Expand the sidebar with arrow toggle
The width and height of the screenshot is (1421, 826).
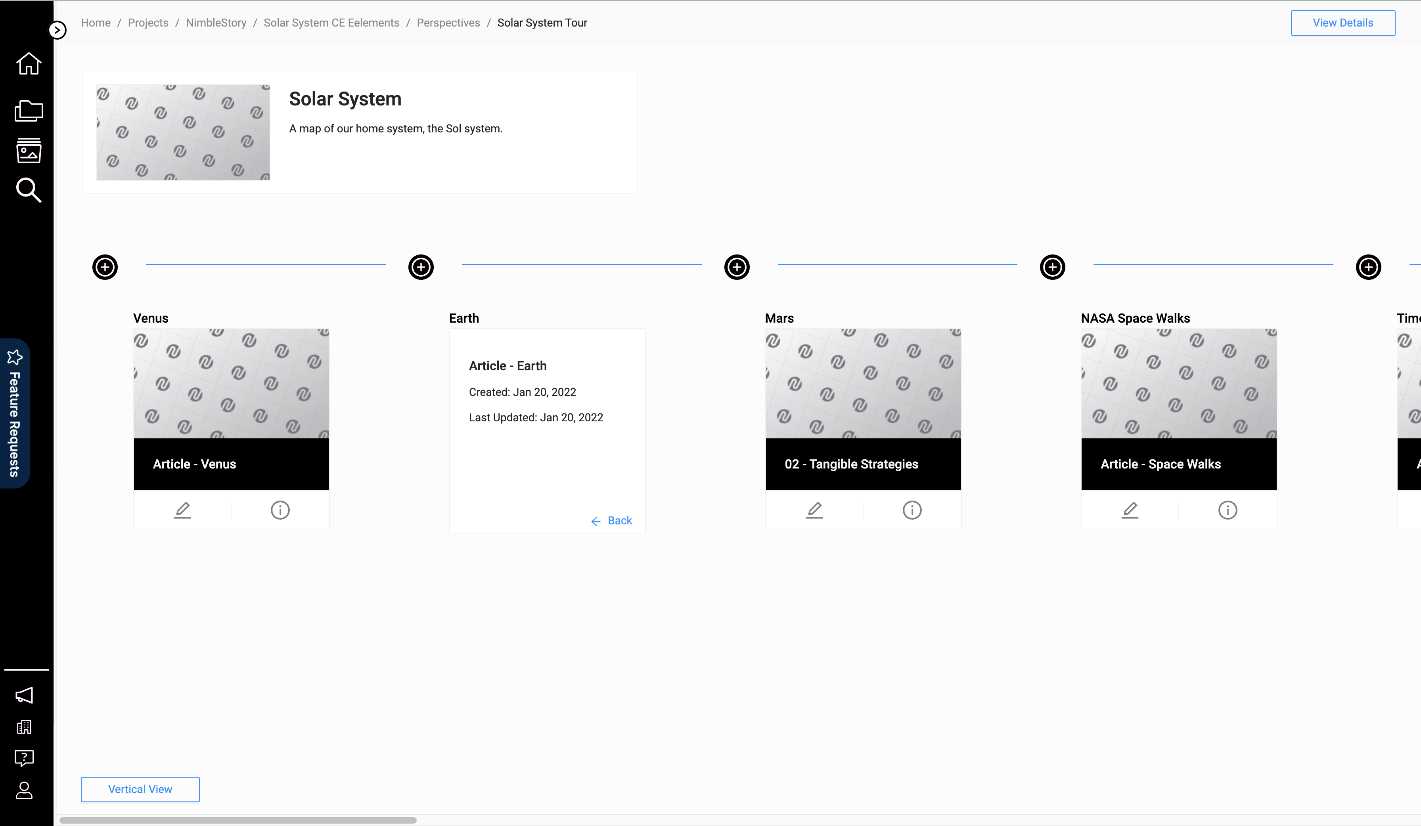(x=57, y=30)
